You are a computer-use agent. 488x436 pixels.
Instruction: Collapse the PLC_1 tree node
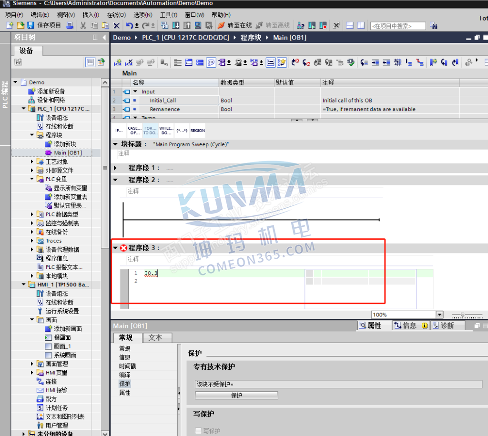pos(24,109)
